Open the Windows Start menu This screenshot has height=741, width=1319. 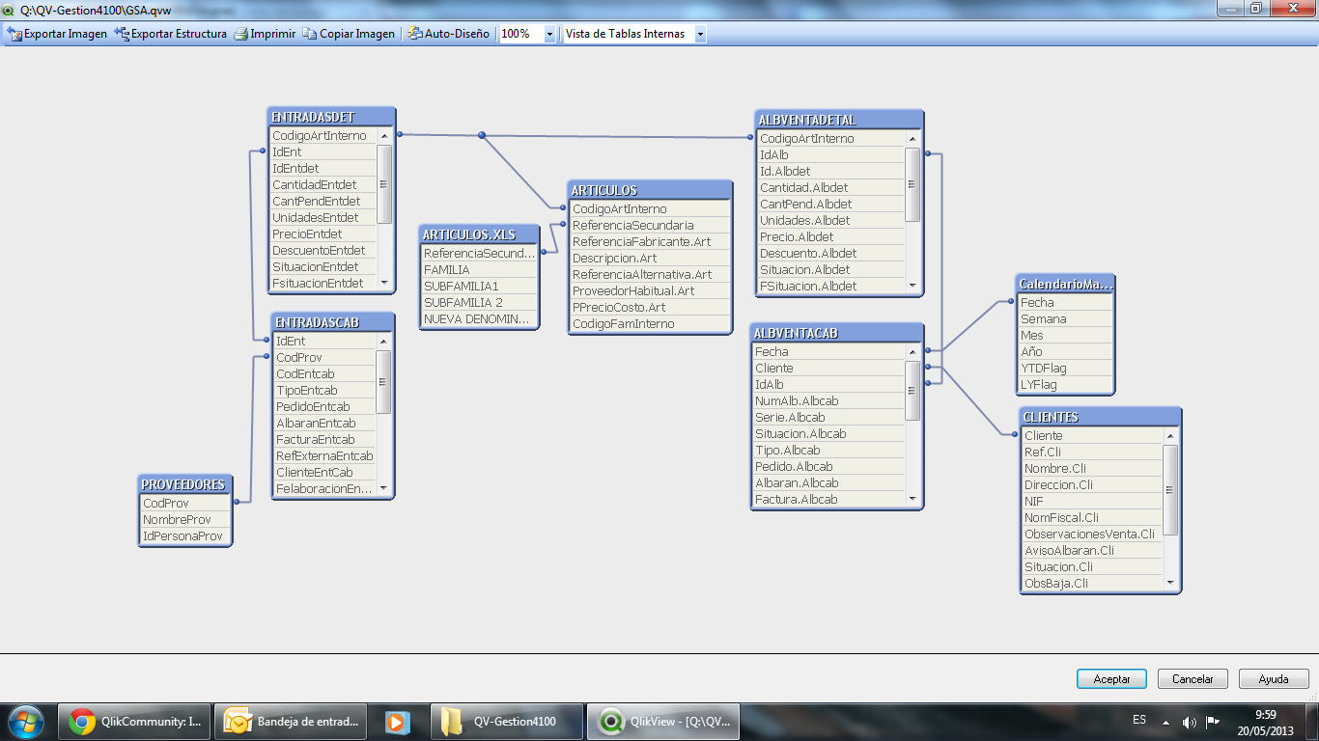26,721
